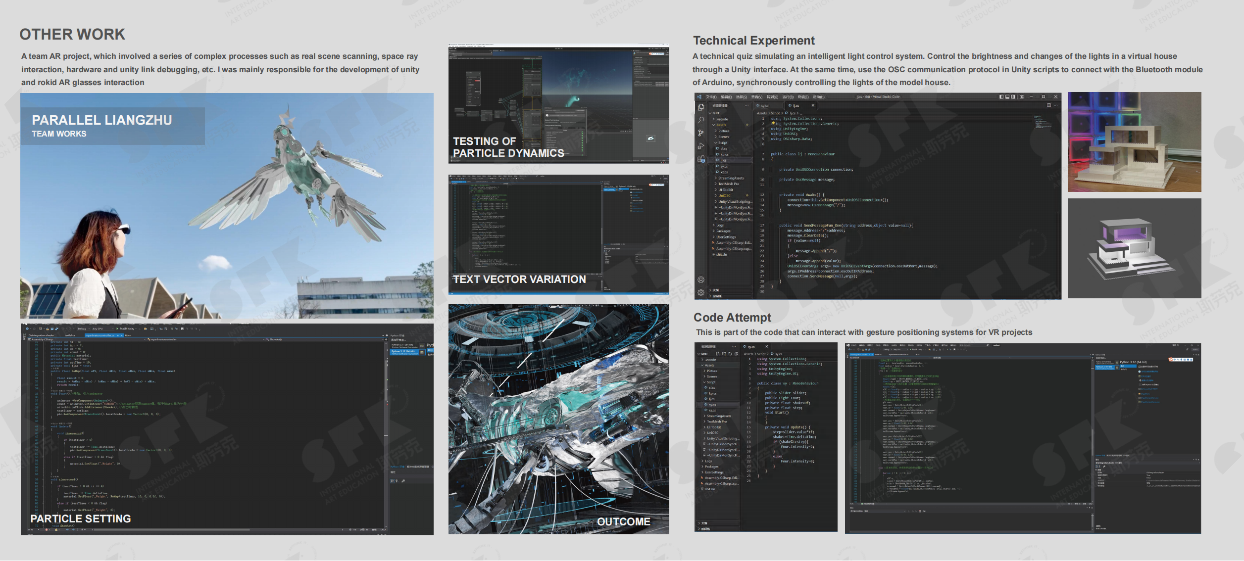Open the first menu (文件 File) in the VS Code menu bar
1244x561 pixels.
(x=711, y=97)
